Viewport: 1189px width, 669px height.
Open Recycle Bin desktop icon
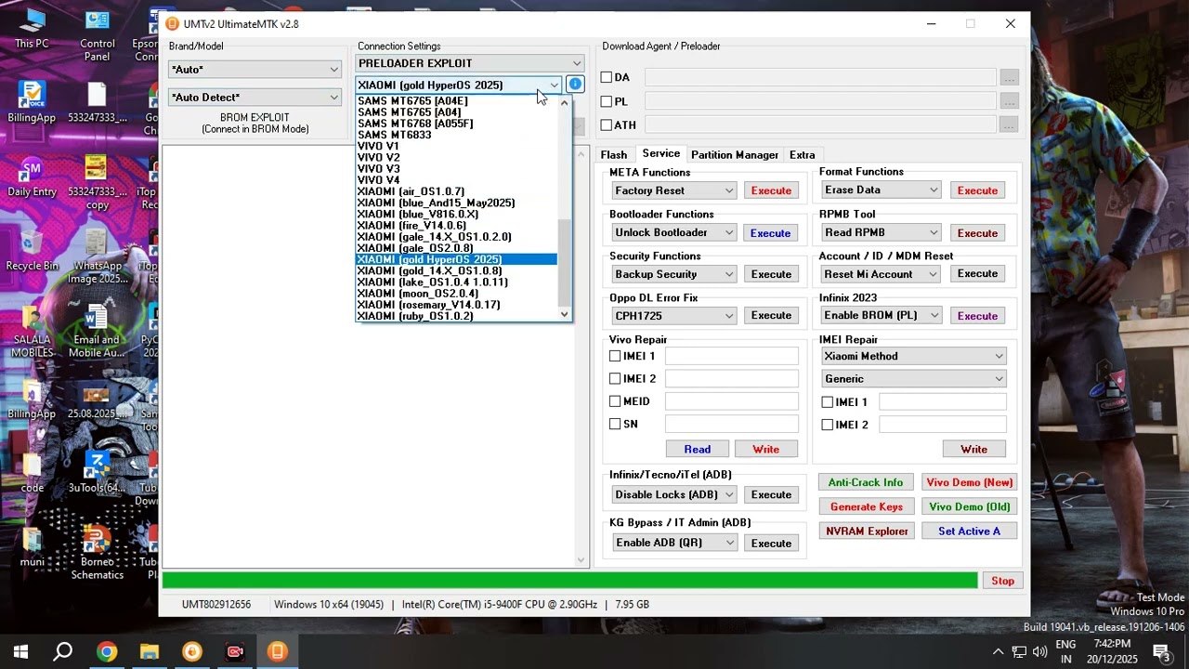32,251
